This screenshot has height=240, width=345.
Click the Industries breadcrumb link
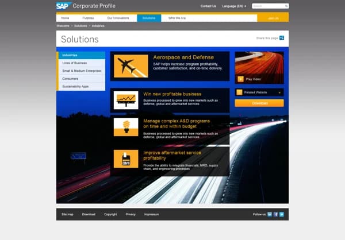pyautogui.click(x=98, y=26)
